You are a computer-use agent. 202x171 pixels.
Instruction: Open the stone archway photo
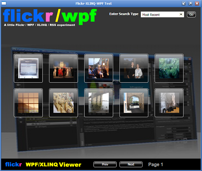pos(134,103)
